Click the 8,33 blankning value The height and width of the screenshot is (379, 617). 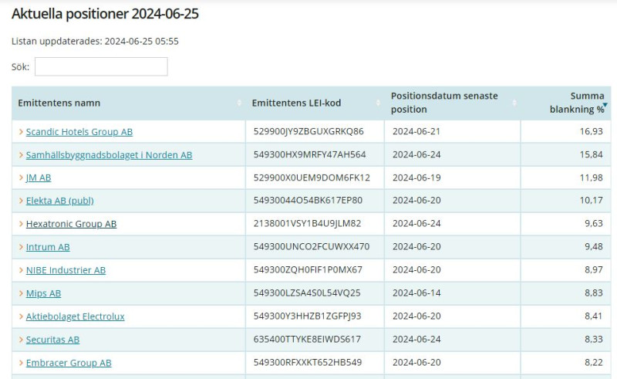pyautogui.click(x=594, y=339)
